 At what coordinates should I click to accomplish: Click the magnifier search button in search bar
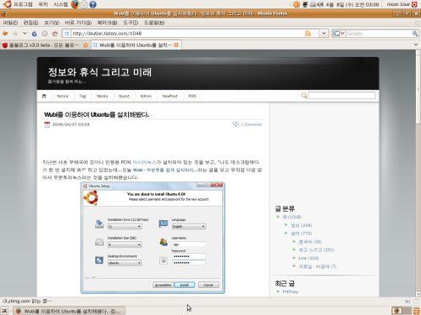tap(415, 34)
